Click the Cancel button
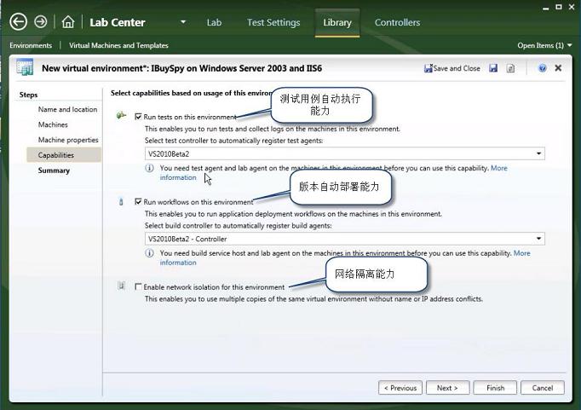 point(543,388)
